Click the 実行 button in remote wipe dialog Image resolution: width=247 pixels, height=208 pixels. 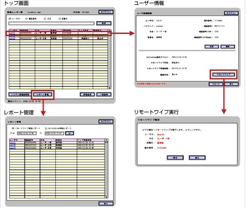pos(175,158)
